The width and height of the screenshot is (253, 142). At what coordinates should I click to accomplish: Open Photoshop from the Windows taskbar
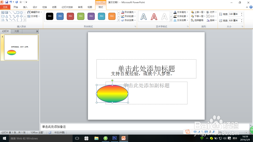click(115, 138)
